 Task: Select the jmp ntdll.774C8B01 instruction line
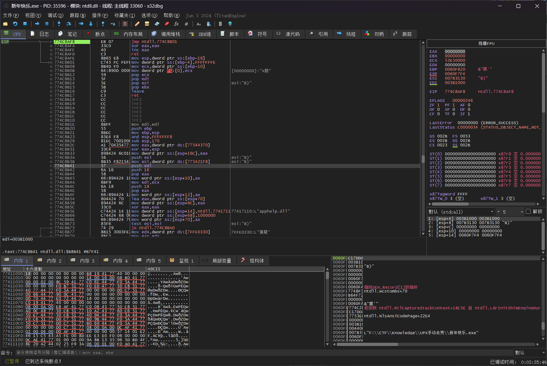click(x=154, y=42)
